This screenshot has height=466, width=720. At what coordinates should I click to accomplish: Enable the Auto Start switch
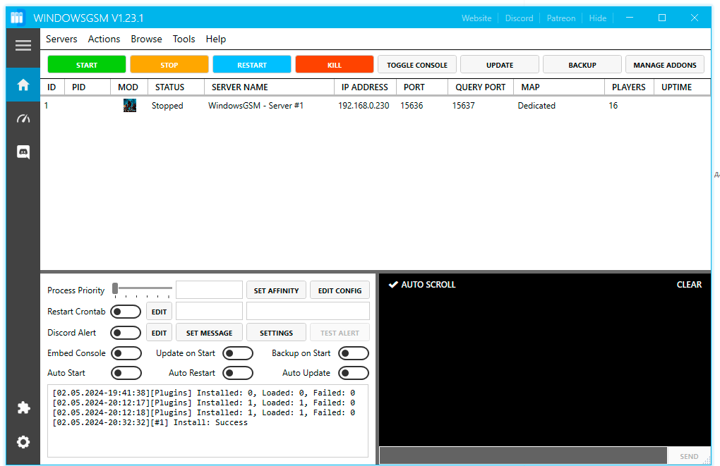point(126,373)
